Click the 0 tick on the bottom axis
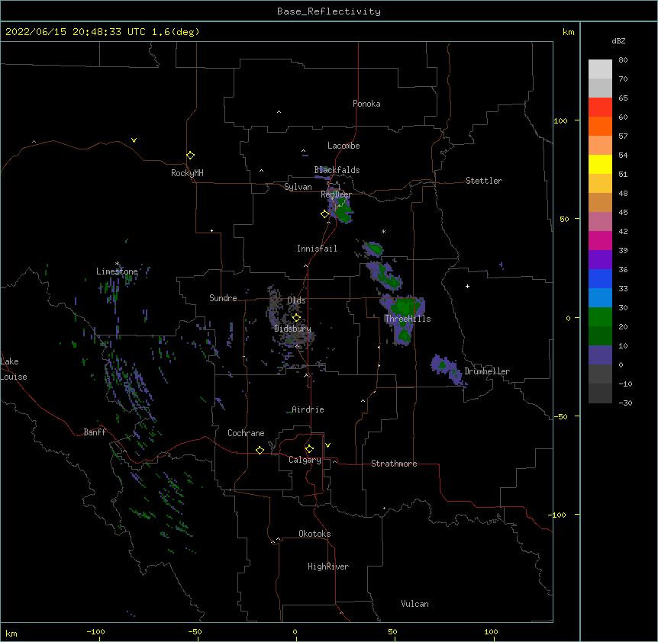This screenshot has height=642, width=658. 295,631
